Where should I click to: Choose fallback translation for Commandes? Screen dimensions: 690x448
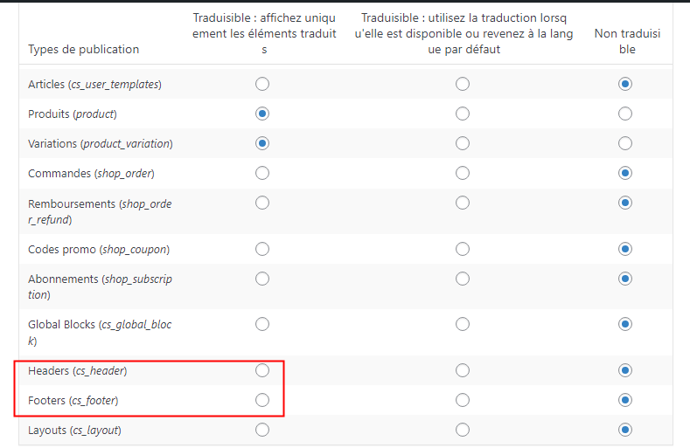tap(463, 173)
